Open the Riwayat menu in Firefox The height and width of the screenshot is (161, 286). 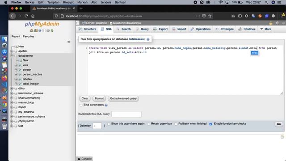68,2
